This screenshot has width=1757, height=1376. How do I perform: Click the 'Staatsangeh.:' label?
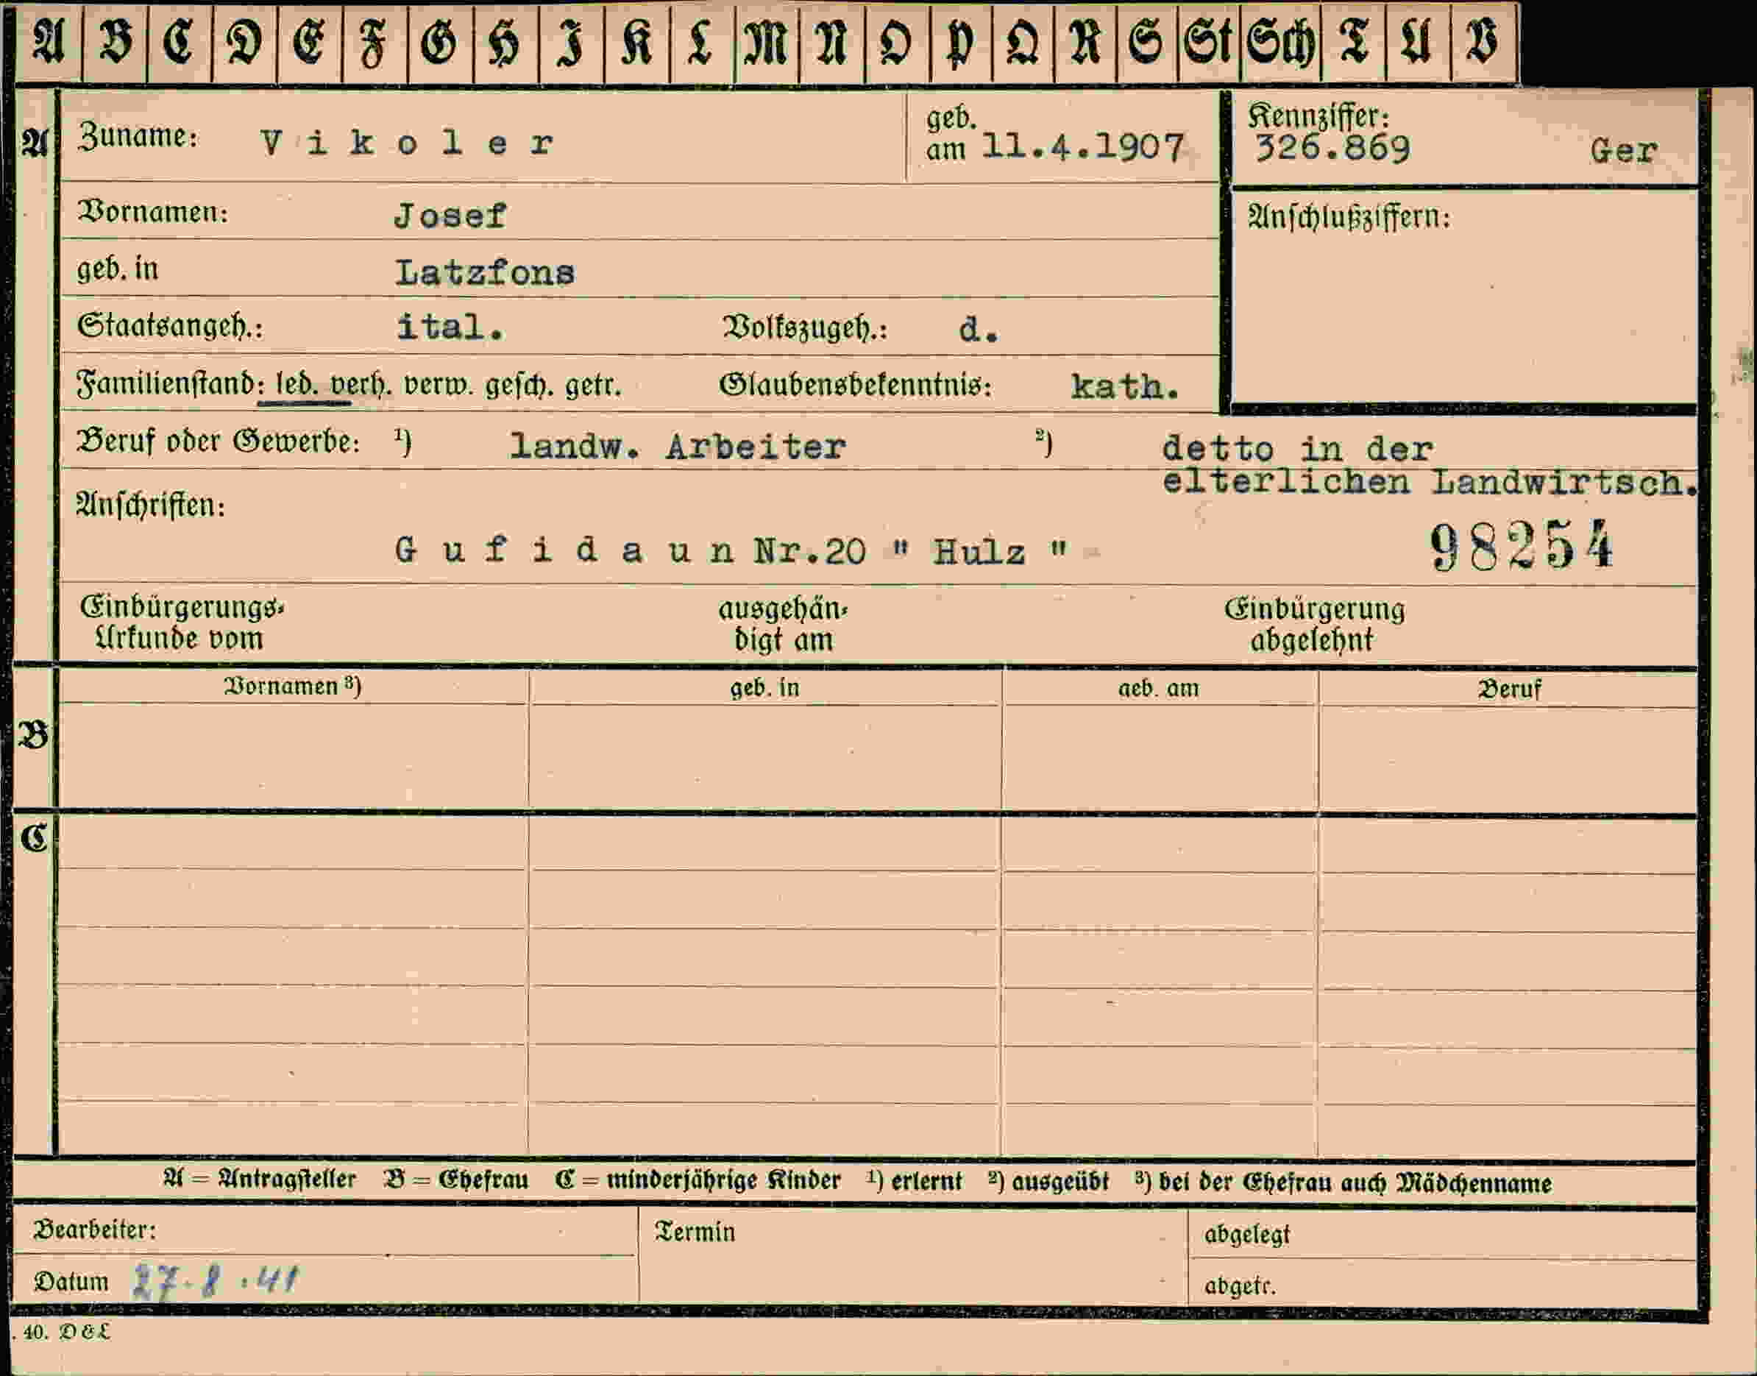pos(170,326)
